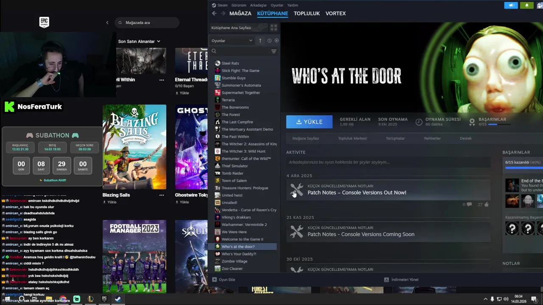Click Yükle under Blazing Sails
The image size is (543, 305).
[109, 202]
